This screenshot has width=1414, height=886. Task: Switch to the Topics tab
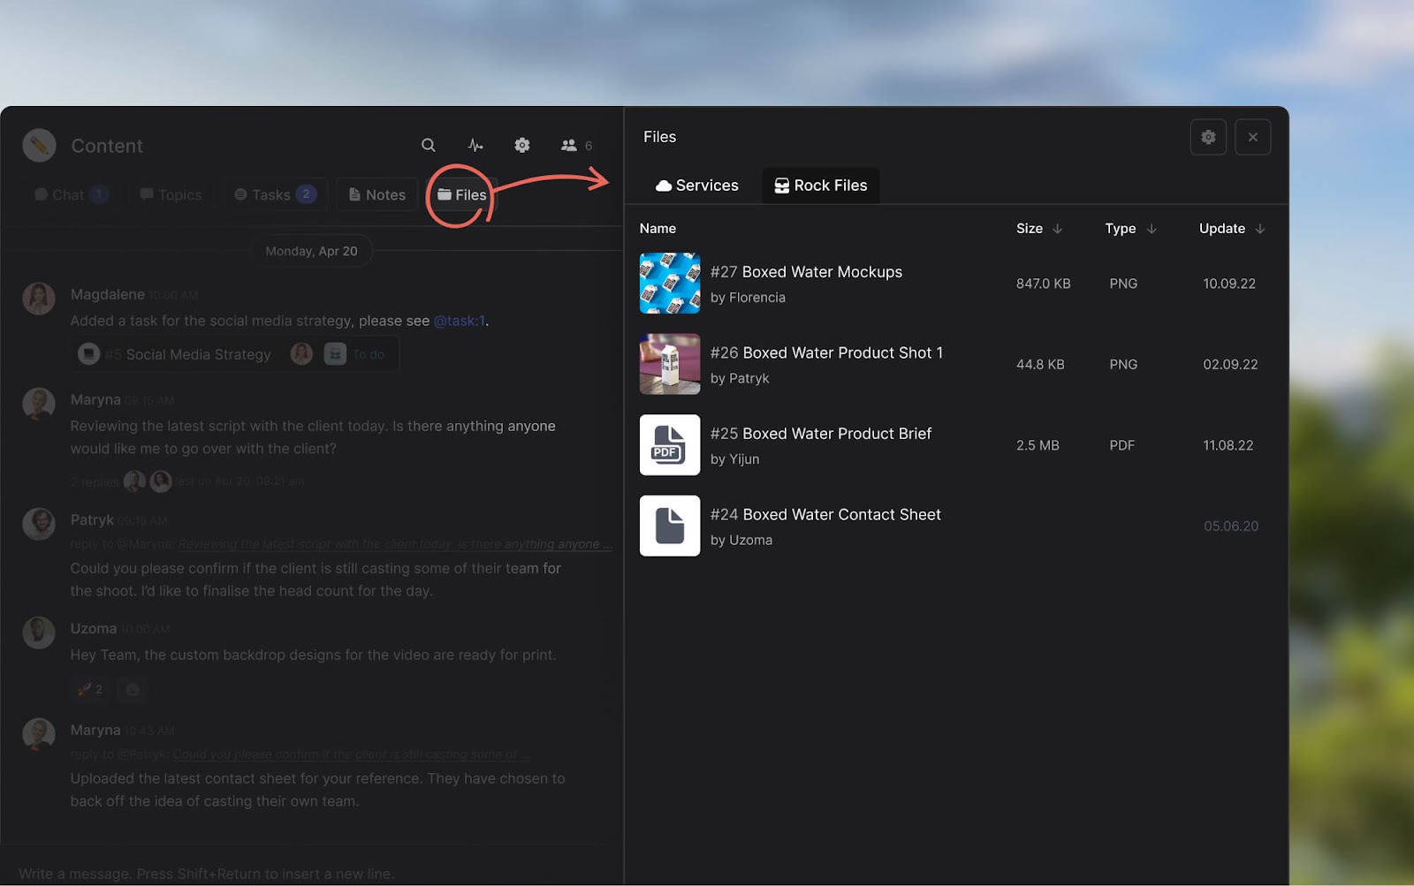click(x=171, y=194)
